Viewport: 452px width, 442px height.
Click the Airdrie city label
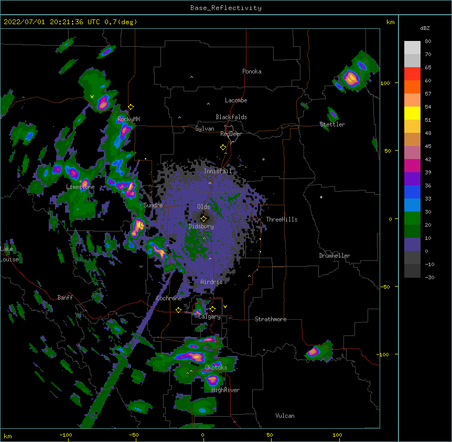211,282
